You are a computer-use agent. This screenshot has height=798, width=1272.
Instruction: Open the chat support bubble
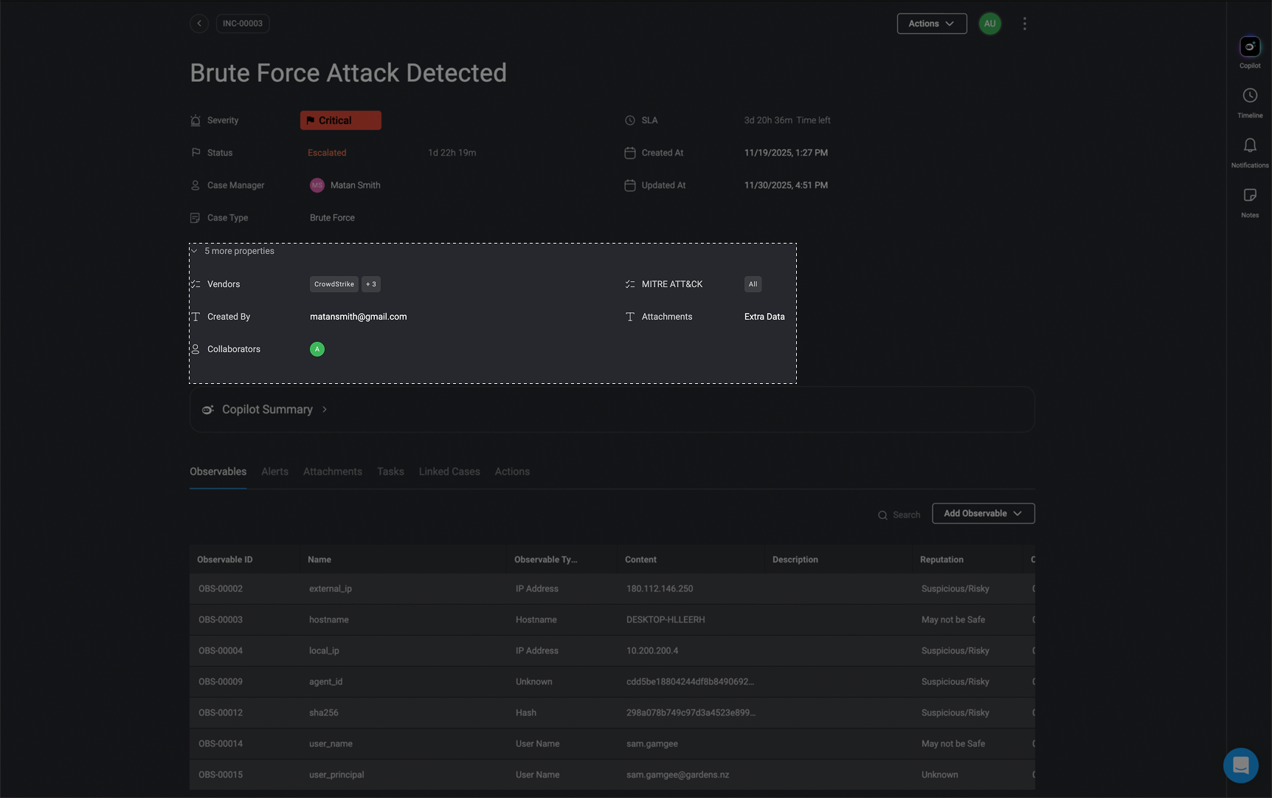pos(1240,765)
